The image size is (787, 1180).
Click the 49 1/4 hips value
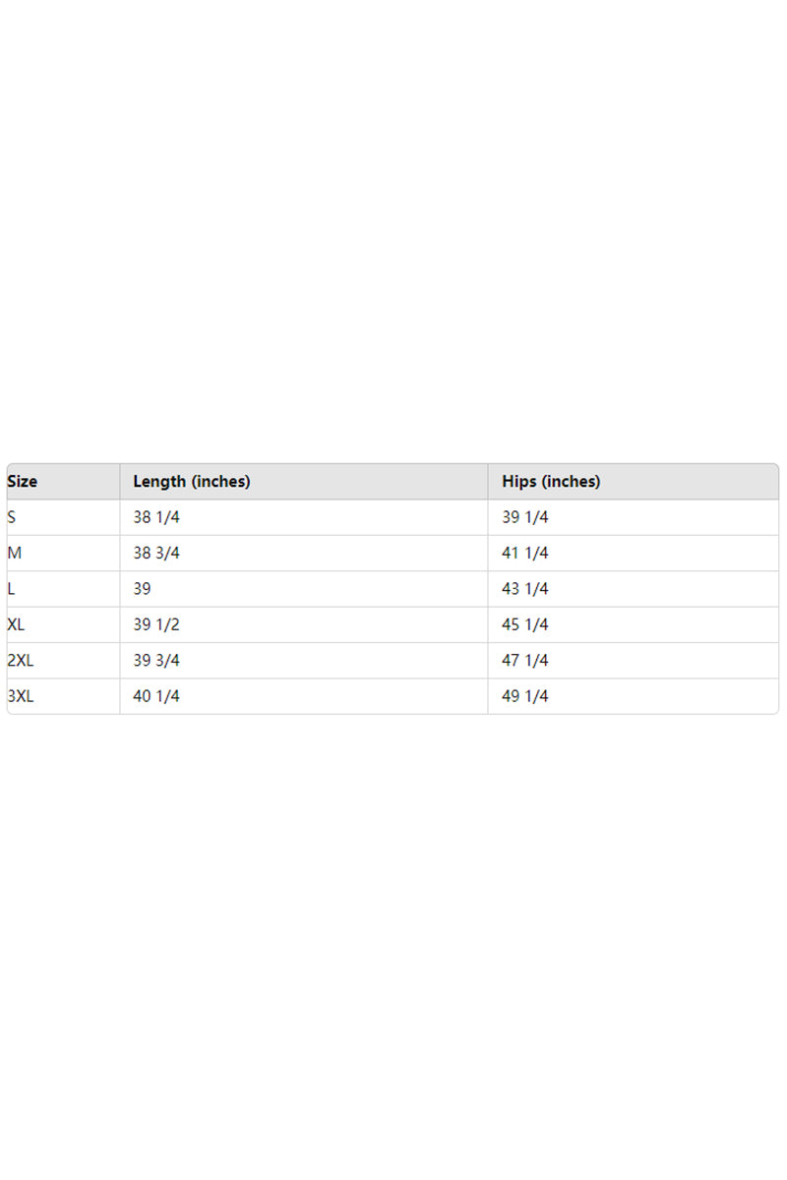[x=525, y=696]
